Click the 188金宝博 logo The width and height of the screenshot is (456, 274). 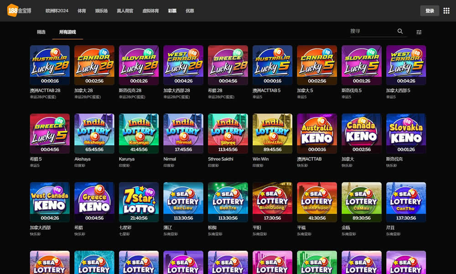[19, 11]
